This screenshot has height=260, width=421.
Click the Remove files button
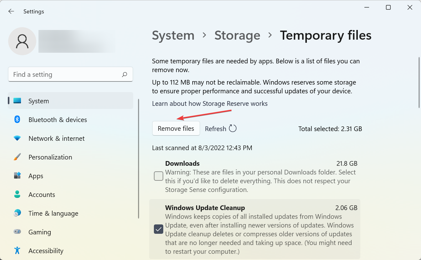coord(176,129)
